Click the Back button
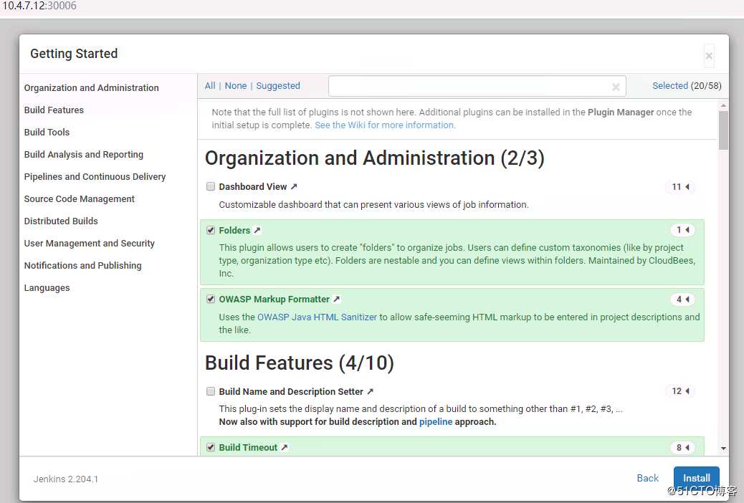Screen dimensions: 744x503 coord(648,479)
